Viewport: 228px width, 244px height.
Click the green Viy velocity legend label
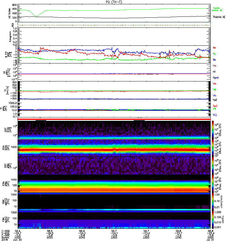[x=215, y=89]
